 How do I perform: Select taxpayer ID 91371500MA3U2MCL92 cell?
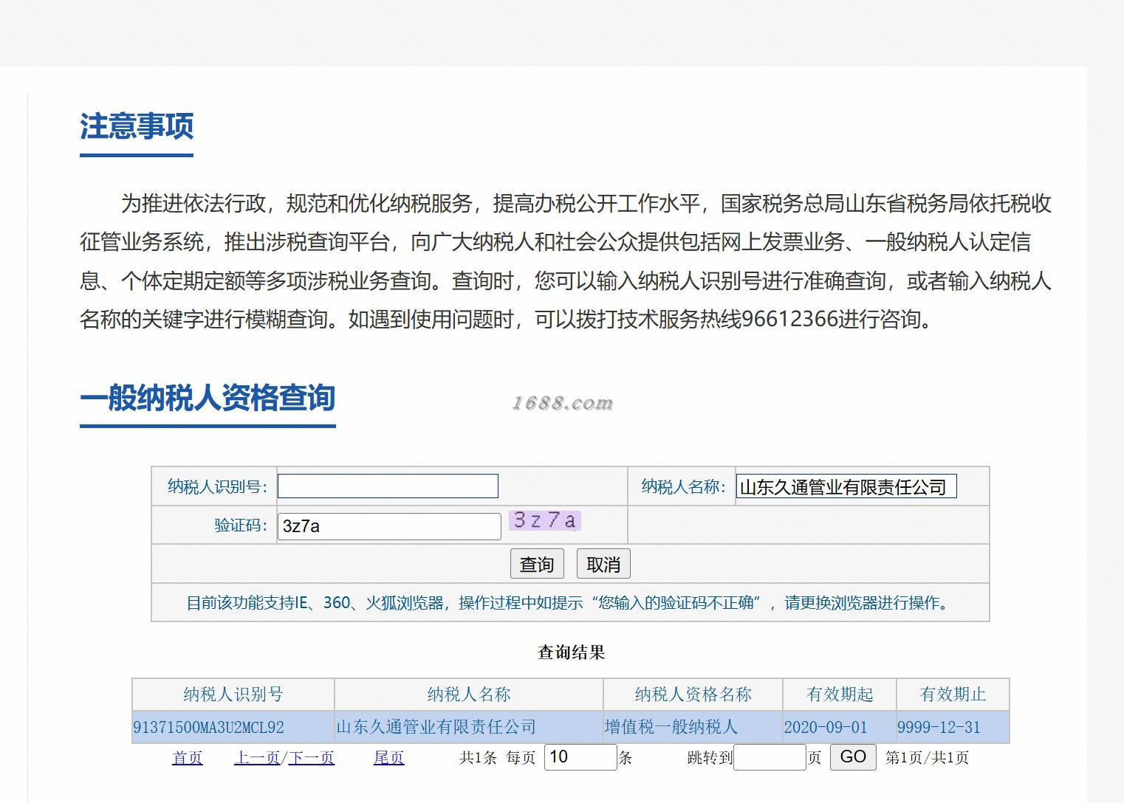pyautogui.click(x=233, y=727)
